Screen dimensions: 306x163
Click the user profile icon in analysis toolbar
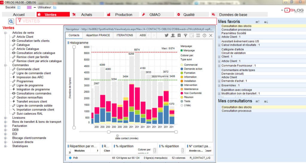click(173, 35)
